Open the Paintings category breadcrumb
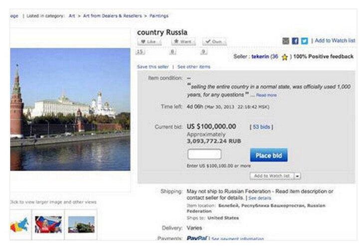 (159, 16)
